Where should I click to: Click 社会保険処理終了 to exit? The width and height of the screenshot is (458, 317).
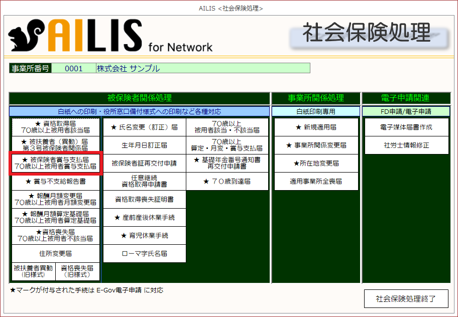[x=405, y=299]
